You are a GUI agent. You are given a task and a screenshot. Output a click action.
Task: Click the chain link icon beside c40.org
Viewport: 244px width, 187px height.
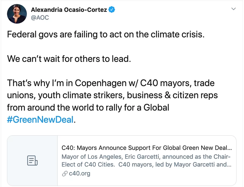point(65,174)
